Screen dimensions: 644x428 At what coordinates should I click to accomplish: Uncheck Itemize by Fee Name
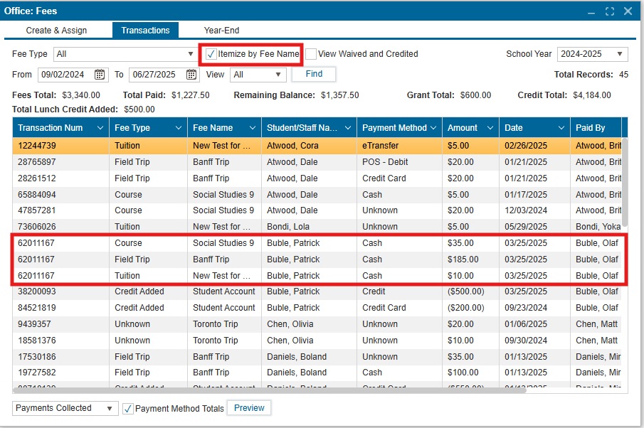click(x=211, y=54)
